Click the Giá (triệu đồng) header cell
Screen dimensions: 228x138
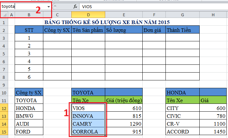pos(124,100)
